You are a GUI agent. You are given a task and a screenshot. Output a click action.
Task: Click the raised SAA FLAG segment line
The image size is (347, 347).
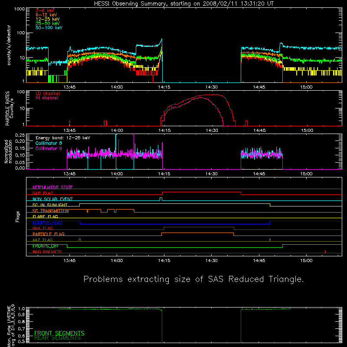tap(199, 227)
